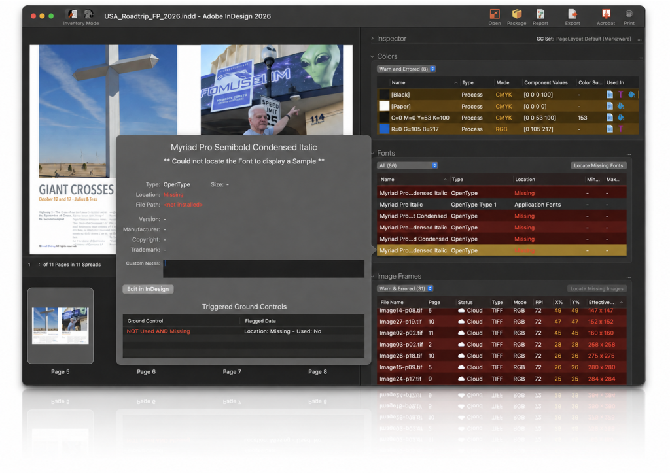Sort fonts by the Location column header
670x474 pixels.
coord(525,180)
